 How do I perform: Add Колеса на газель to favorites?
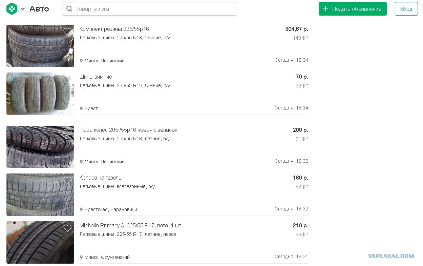[x=67, y=180]
